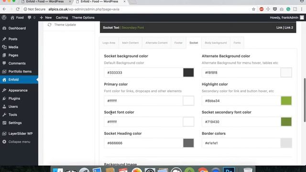306x172 pixels.
Task: Click the Media sidebar icon
Action: (x=4, y=47)
